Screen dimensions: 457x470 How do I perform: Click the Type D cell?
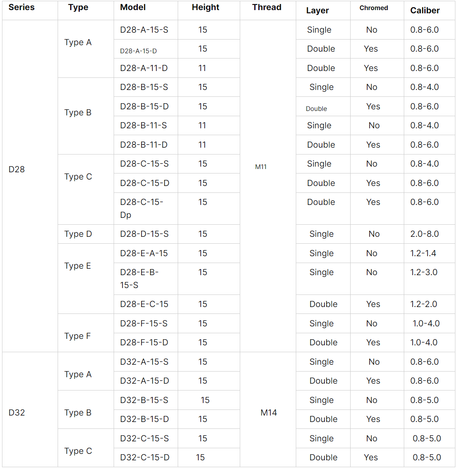click(86, 234)
